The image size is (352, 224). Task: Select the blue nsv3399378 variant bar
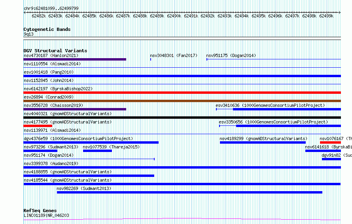(x=182, y=167)
